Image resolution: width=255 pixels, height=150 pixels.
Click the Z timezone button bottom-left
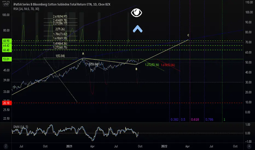coord(6,146)
